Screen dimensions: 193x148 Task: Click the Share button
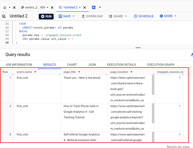point(116,16)
